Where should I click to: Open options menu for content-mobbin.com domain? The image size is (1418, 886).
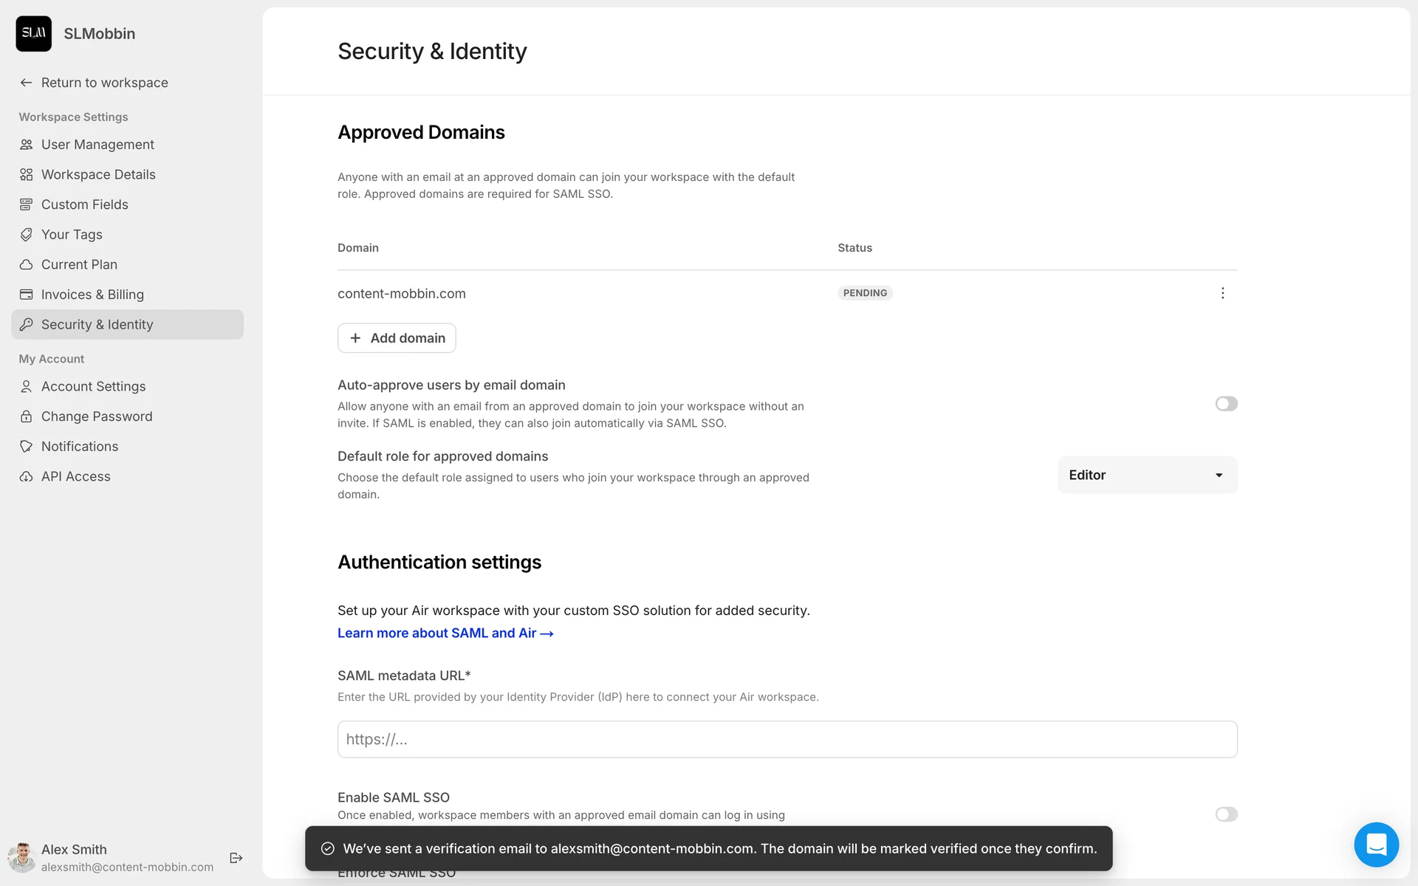(1222, 293)
